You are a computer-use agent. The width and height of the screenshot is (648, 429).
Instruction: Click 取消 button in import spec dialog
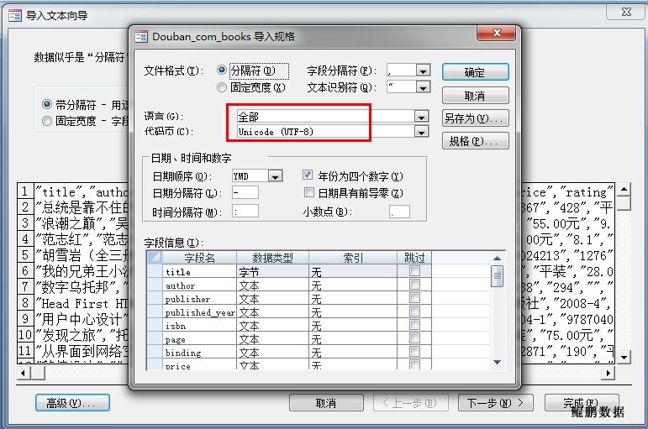click(x=475, y=96)
